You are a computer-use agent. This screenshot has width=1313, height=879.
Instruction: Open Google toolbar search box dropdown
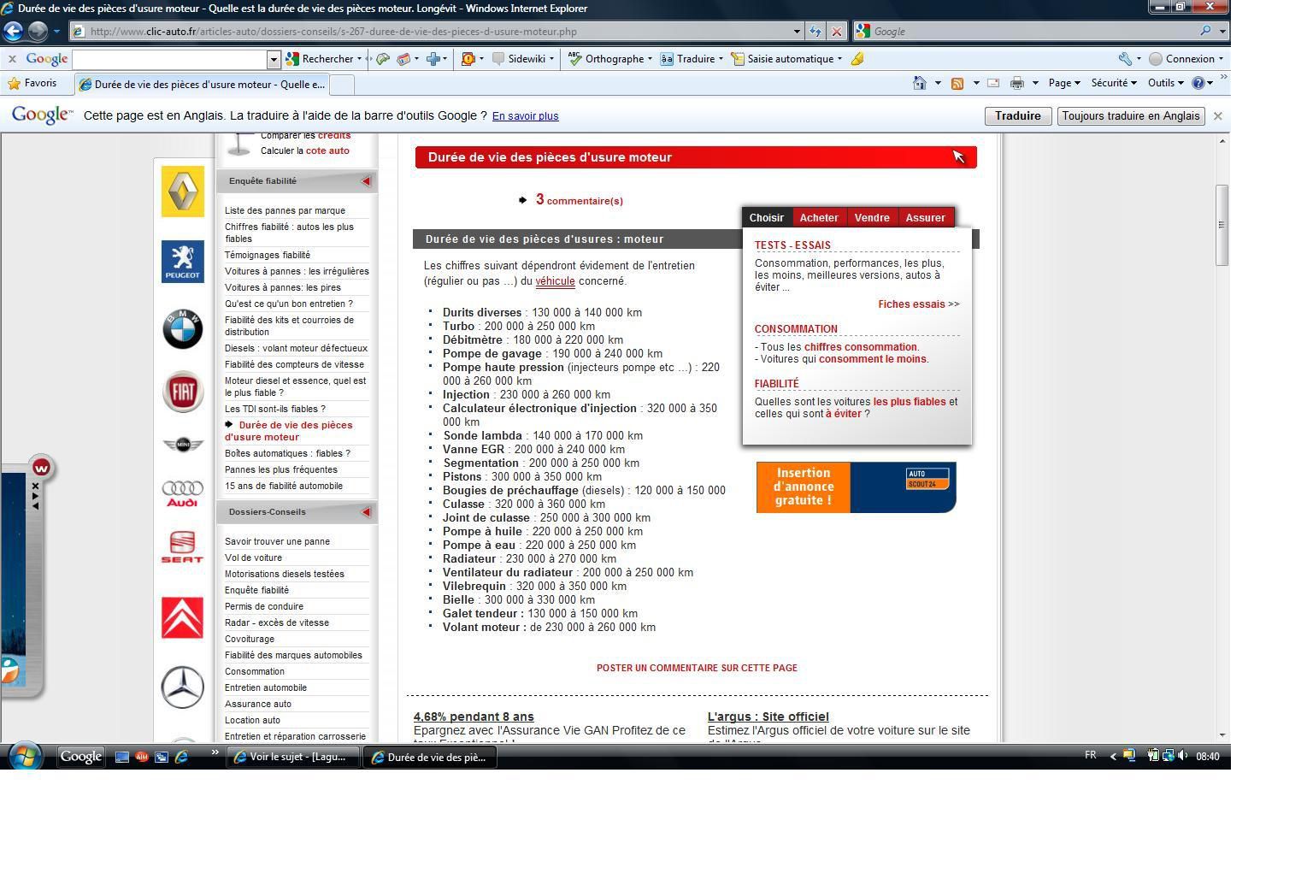tap(274, 59)
